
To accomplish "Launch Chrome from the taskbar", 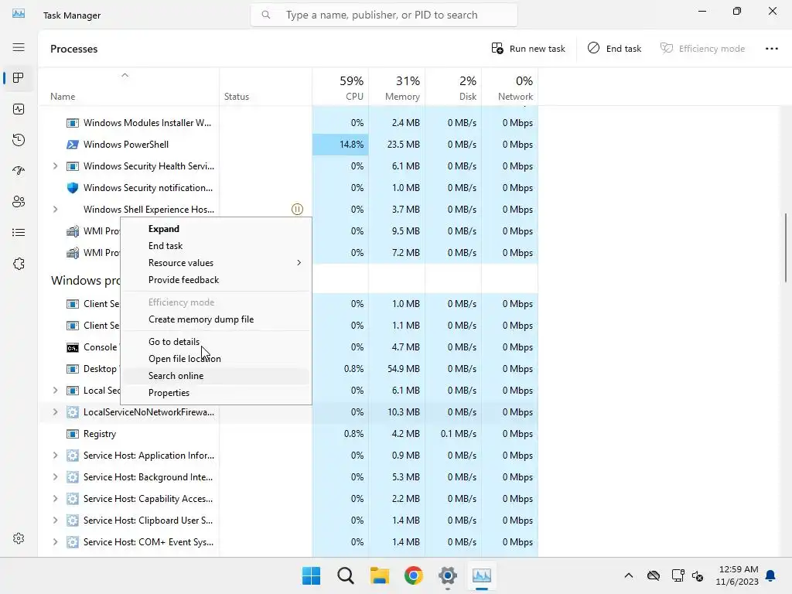I will point(413,575).
